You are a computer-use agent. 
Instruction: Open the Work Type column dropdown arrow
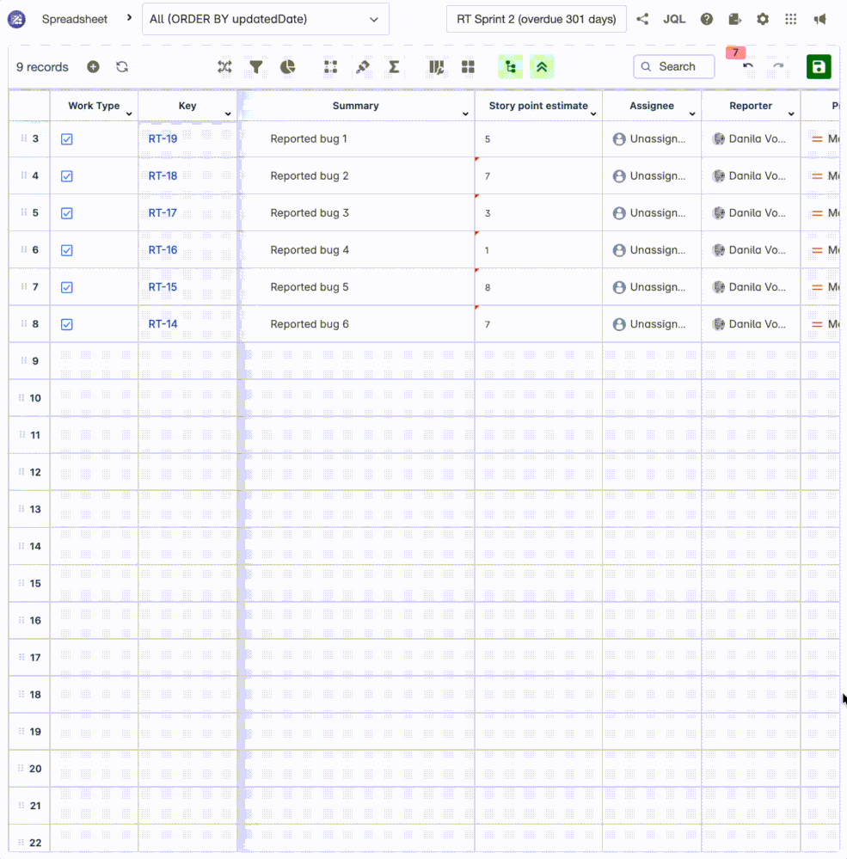point(129,114)
